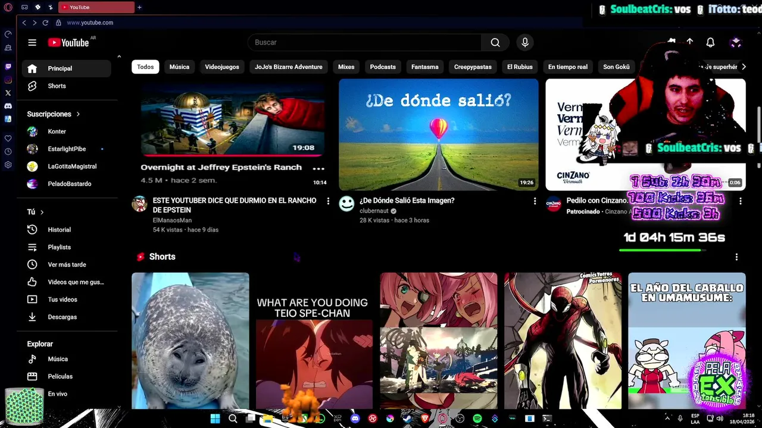The width and height of the screenshot is (762, 428).
Task: Click the Create video button
Action: point(689,42)
